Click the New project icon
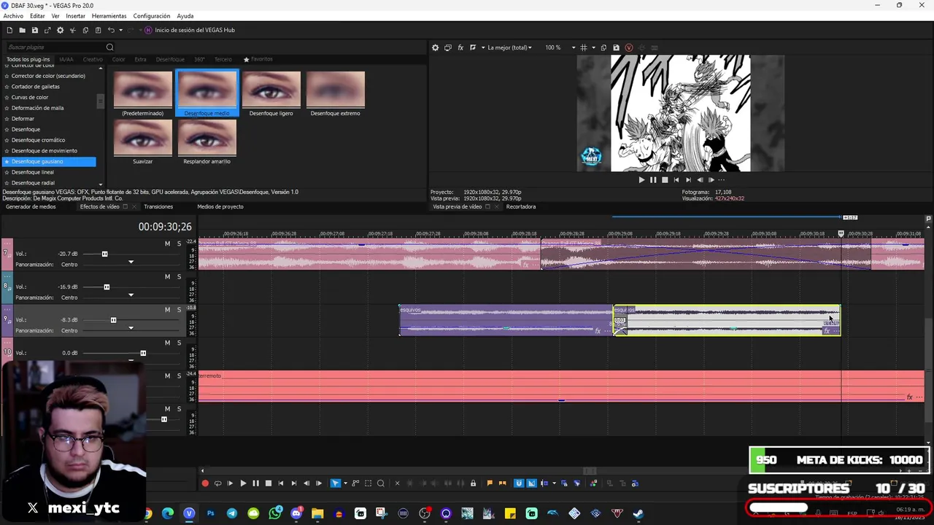 click(x=9, y=30)
